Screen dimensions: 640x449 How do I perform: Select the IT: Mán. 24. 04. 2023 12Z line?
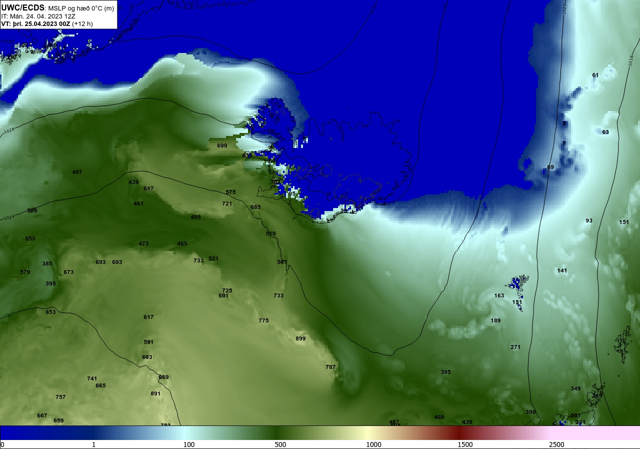point(38,16)
